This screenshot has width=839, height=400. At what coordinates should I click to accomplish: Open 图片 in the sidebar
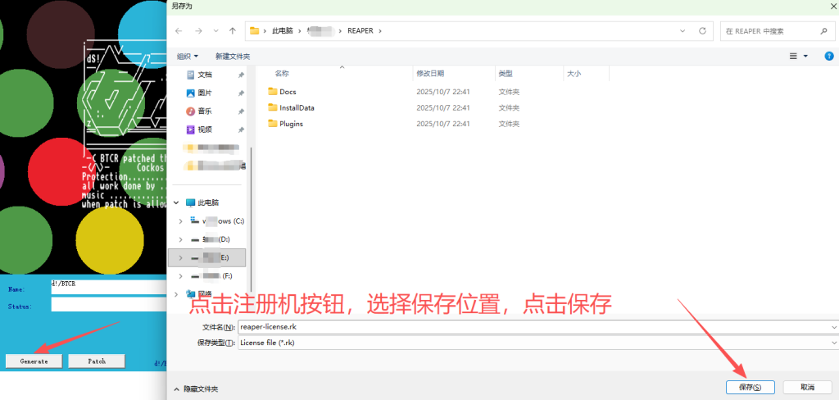(205, 93)
